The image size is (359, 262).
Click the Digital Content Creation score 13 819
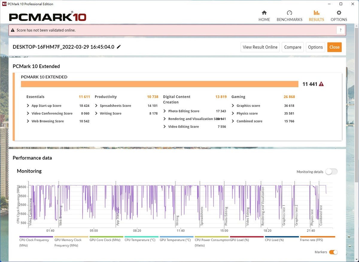click(x=221, y=97)
